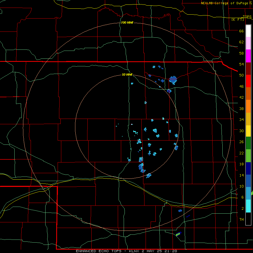Viewport: 253px width, 253px height.
Task: Click the dark orange legend swatch
Action: 248,94
